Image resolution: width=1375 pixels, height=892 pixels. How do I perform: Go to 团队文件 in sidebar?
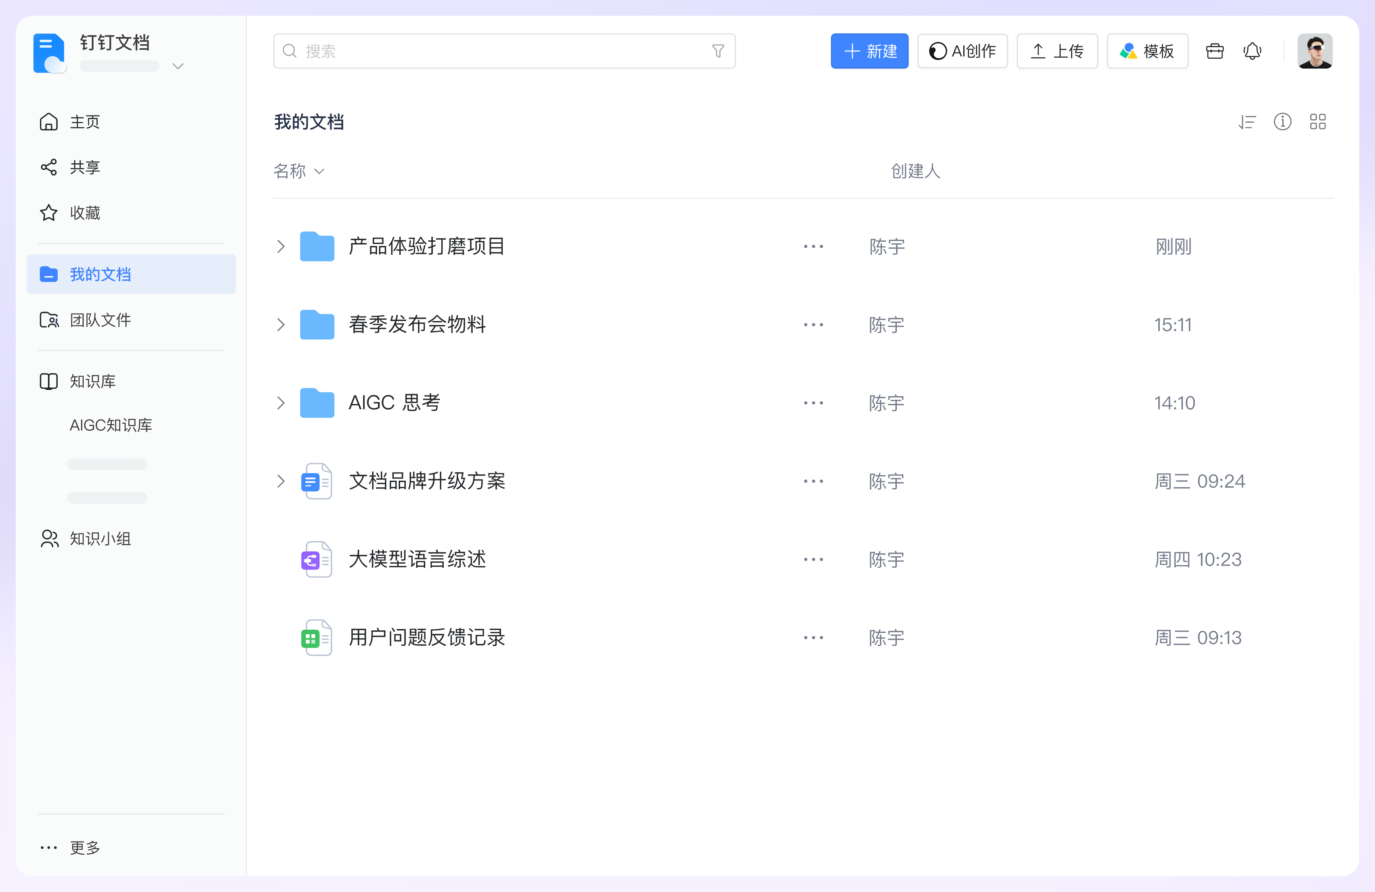(x=100, y=320)
